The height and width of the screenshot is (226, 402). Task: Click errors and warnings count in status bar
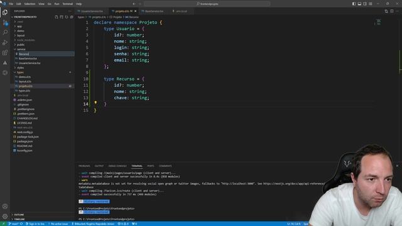[x=123, y=223]
